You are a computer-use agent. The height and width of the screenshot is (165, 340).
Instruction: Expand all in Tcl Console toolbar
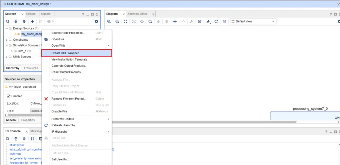pos(24,139)
